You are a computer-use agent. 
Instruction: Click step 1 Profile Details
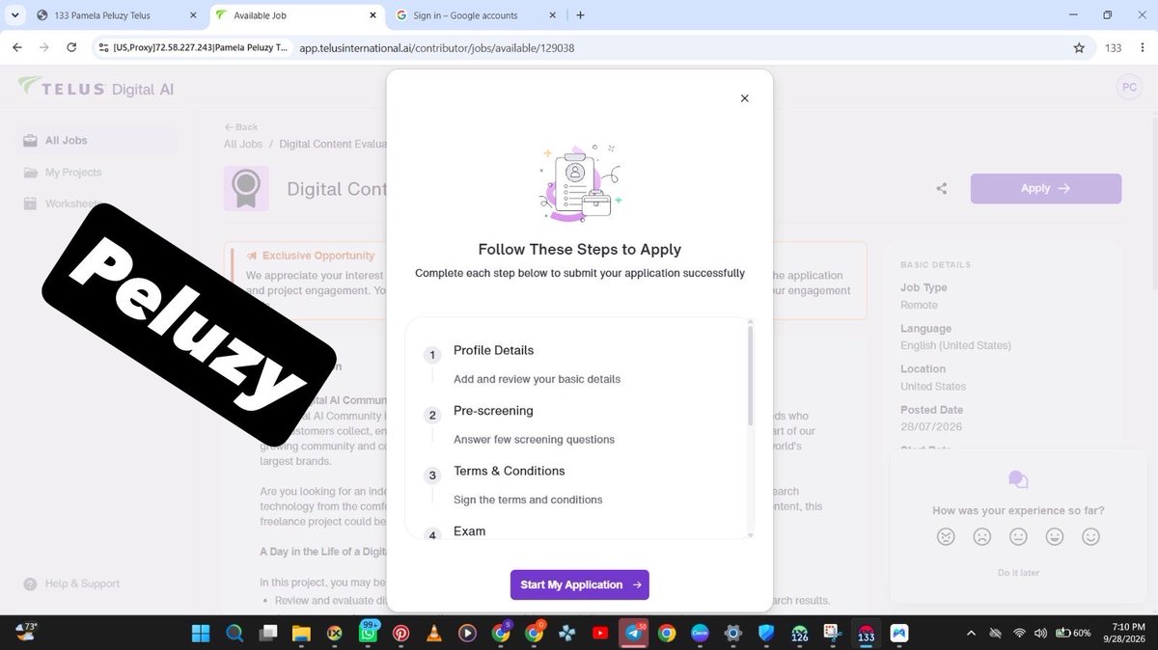tap(493, 350)
